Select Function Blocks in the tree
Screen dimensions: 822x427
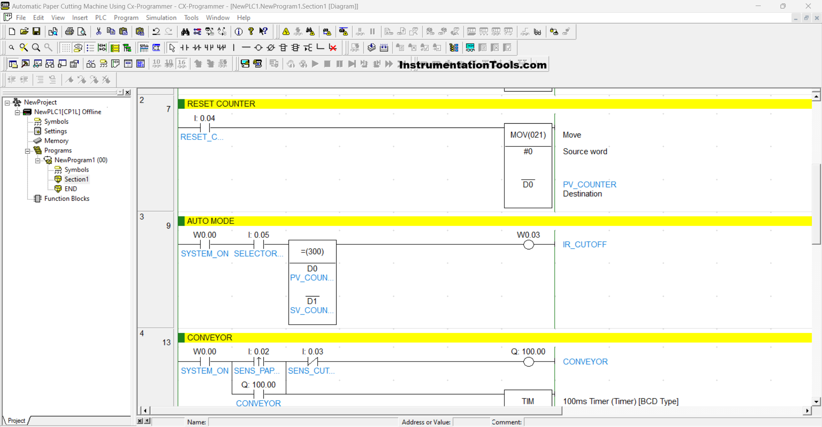point(67,199)
